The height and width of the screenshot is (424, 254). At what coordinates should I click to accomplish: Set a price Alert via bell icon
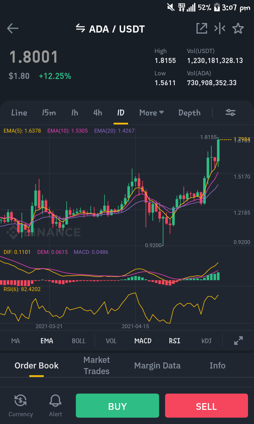[x=55, y=406]
